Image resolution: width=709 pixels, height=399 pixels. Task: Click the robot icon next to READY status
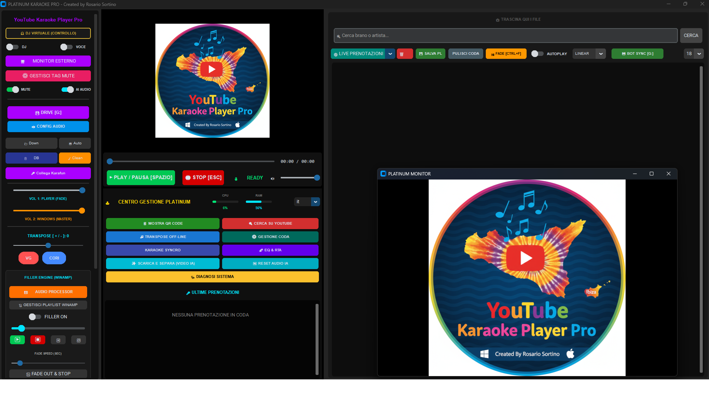236,178
